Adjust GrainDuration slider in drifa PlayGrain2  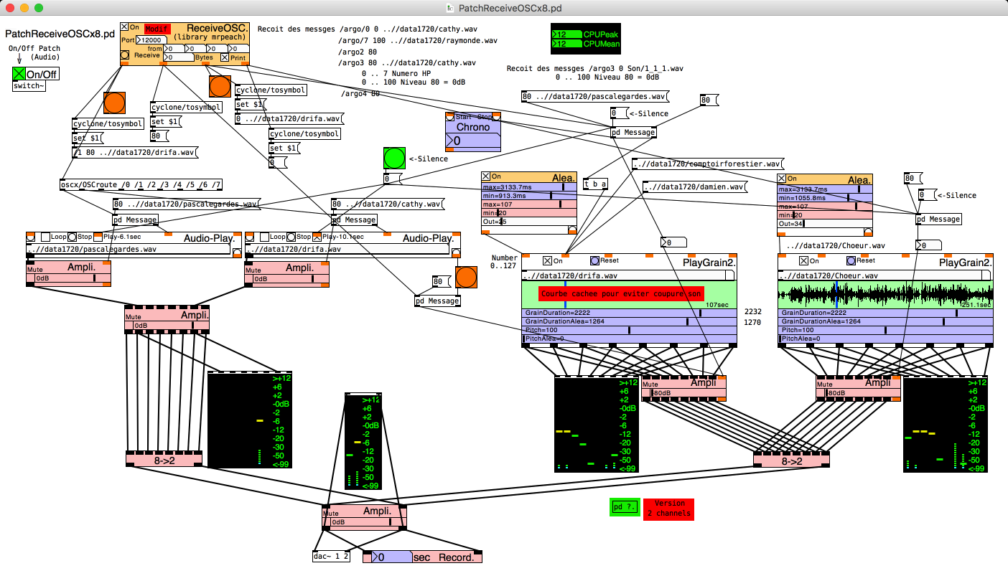coord(630,313)
